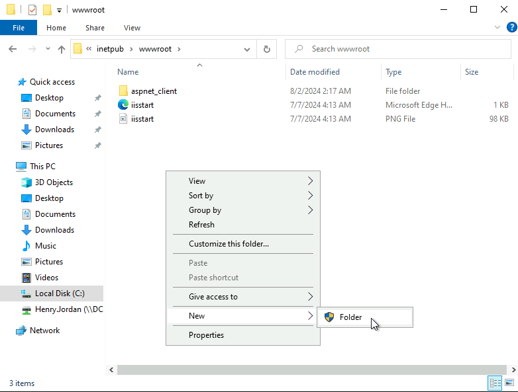Click the 8/2/2024 2:17 AM date cell
Image resolution: width=518 pixels, height=392 pixels.
[x=321, y=91]
